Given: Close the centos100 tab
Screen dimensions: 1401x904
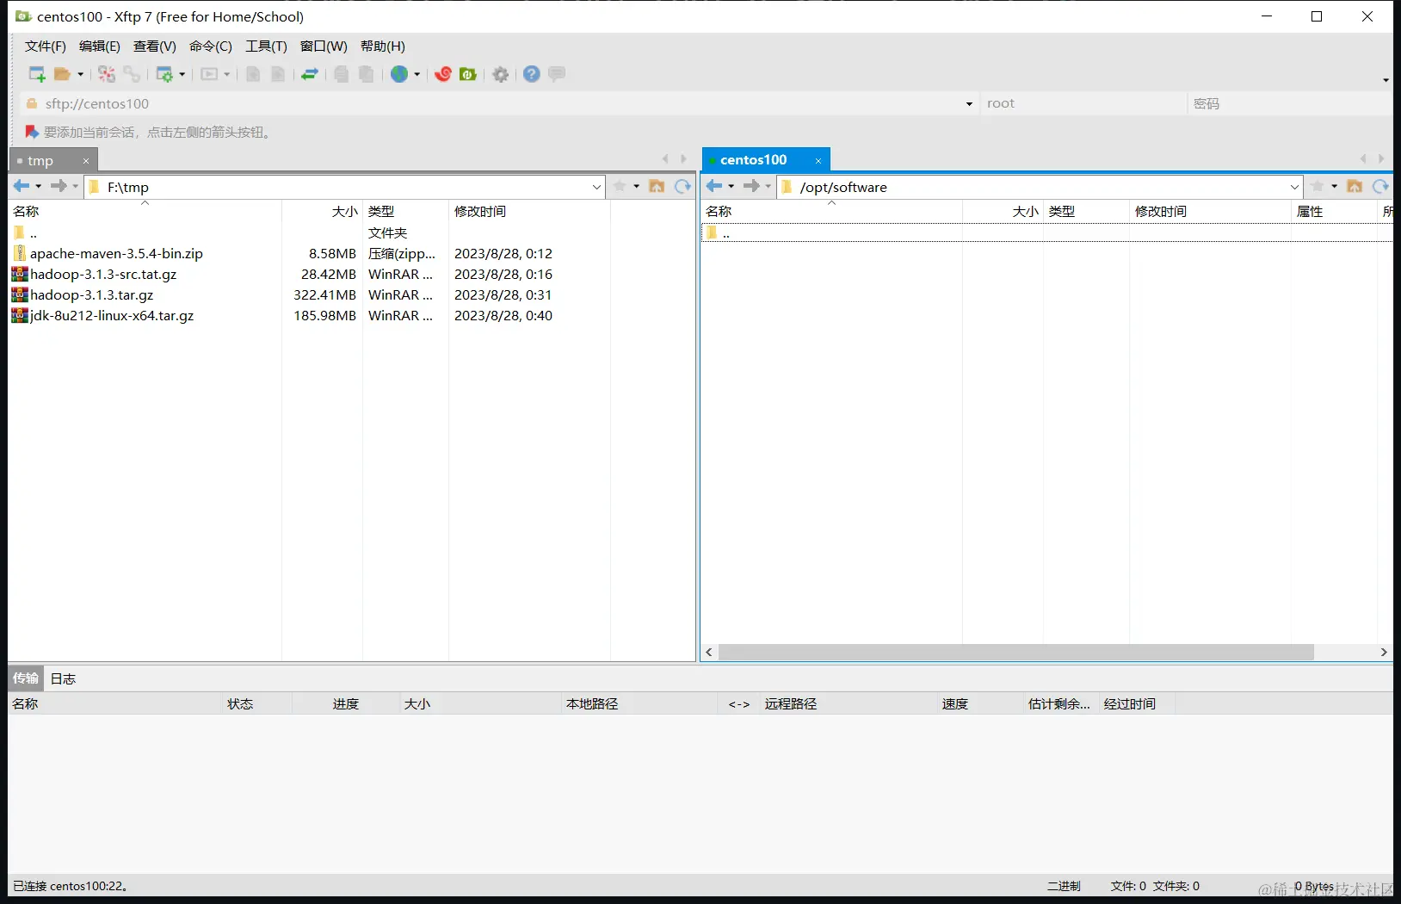Looking at the screenshot, I should (818, 161).
